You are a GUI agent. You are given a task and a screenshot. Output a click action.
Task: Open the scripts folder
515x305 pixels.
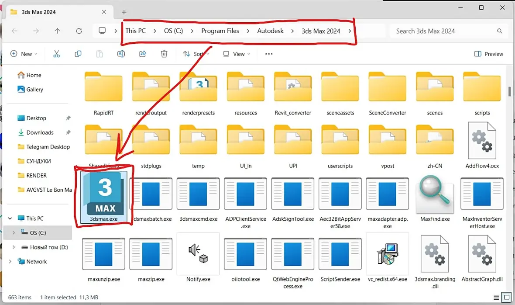pos(482,87)
